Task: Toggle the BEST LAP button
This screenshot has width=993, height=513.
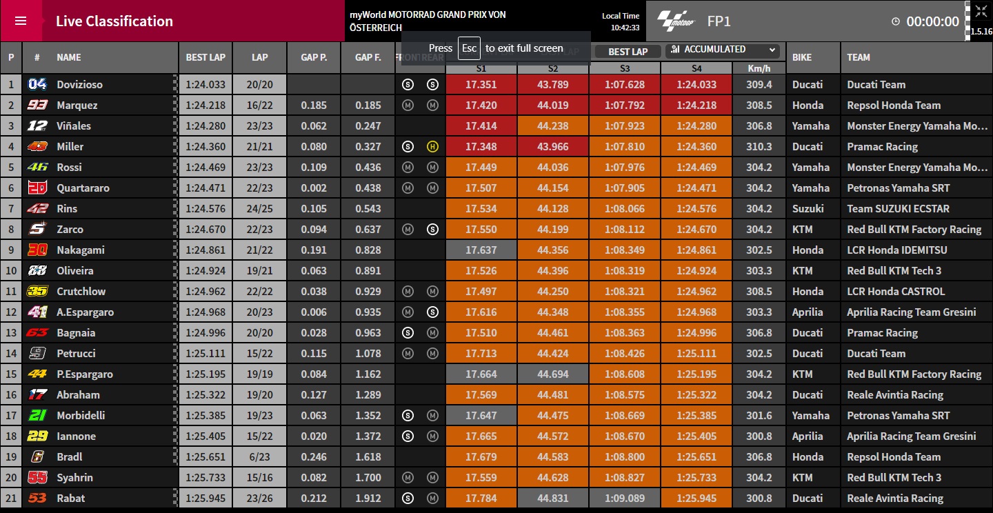Action: click(x=628, y=52)
